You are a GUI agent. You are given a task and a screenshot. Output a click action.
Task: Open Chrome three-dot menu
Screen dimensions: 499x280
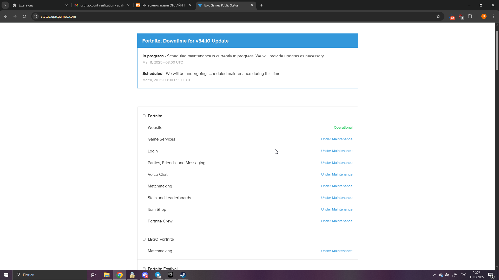(x=493, y=16)
